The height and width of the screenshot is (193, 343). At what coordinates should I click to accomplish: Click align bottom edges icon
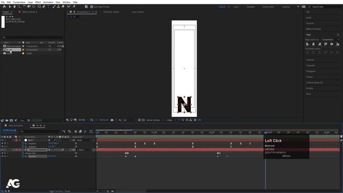pos(338,44)
